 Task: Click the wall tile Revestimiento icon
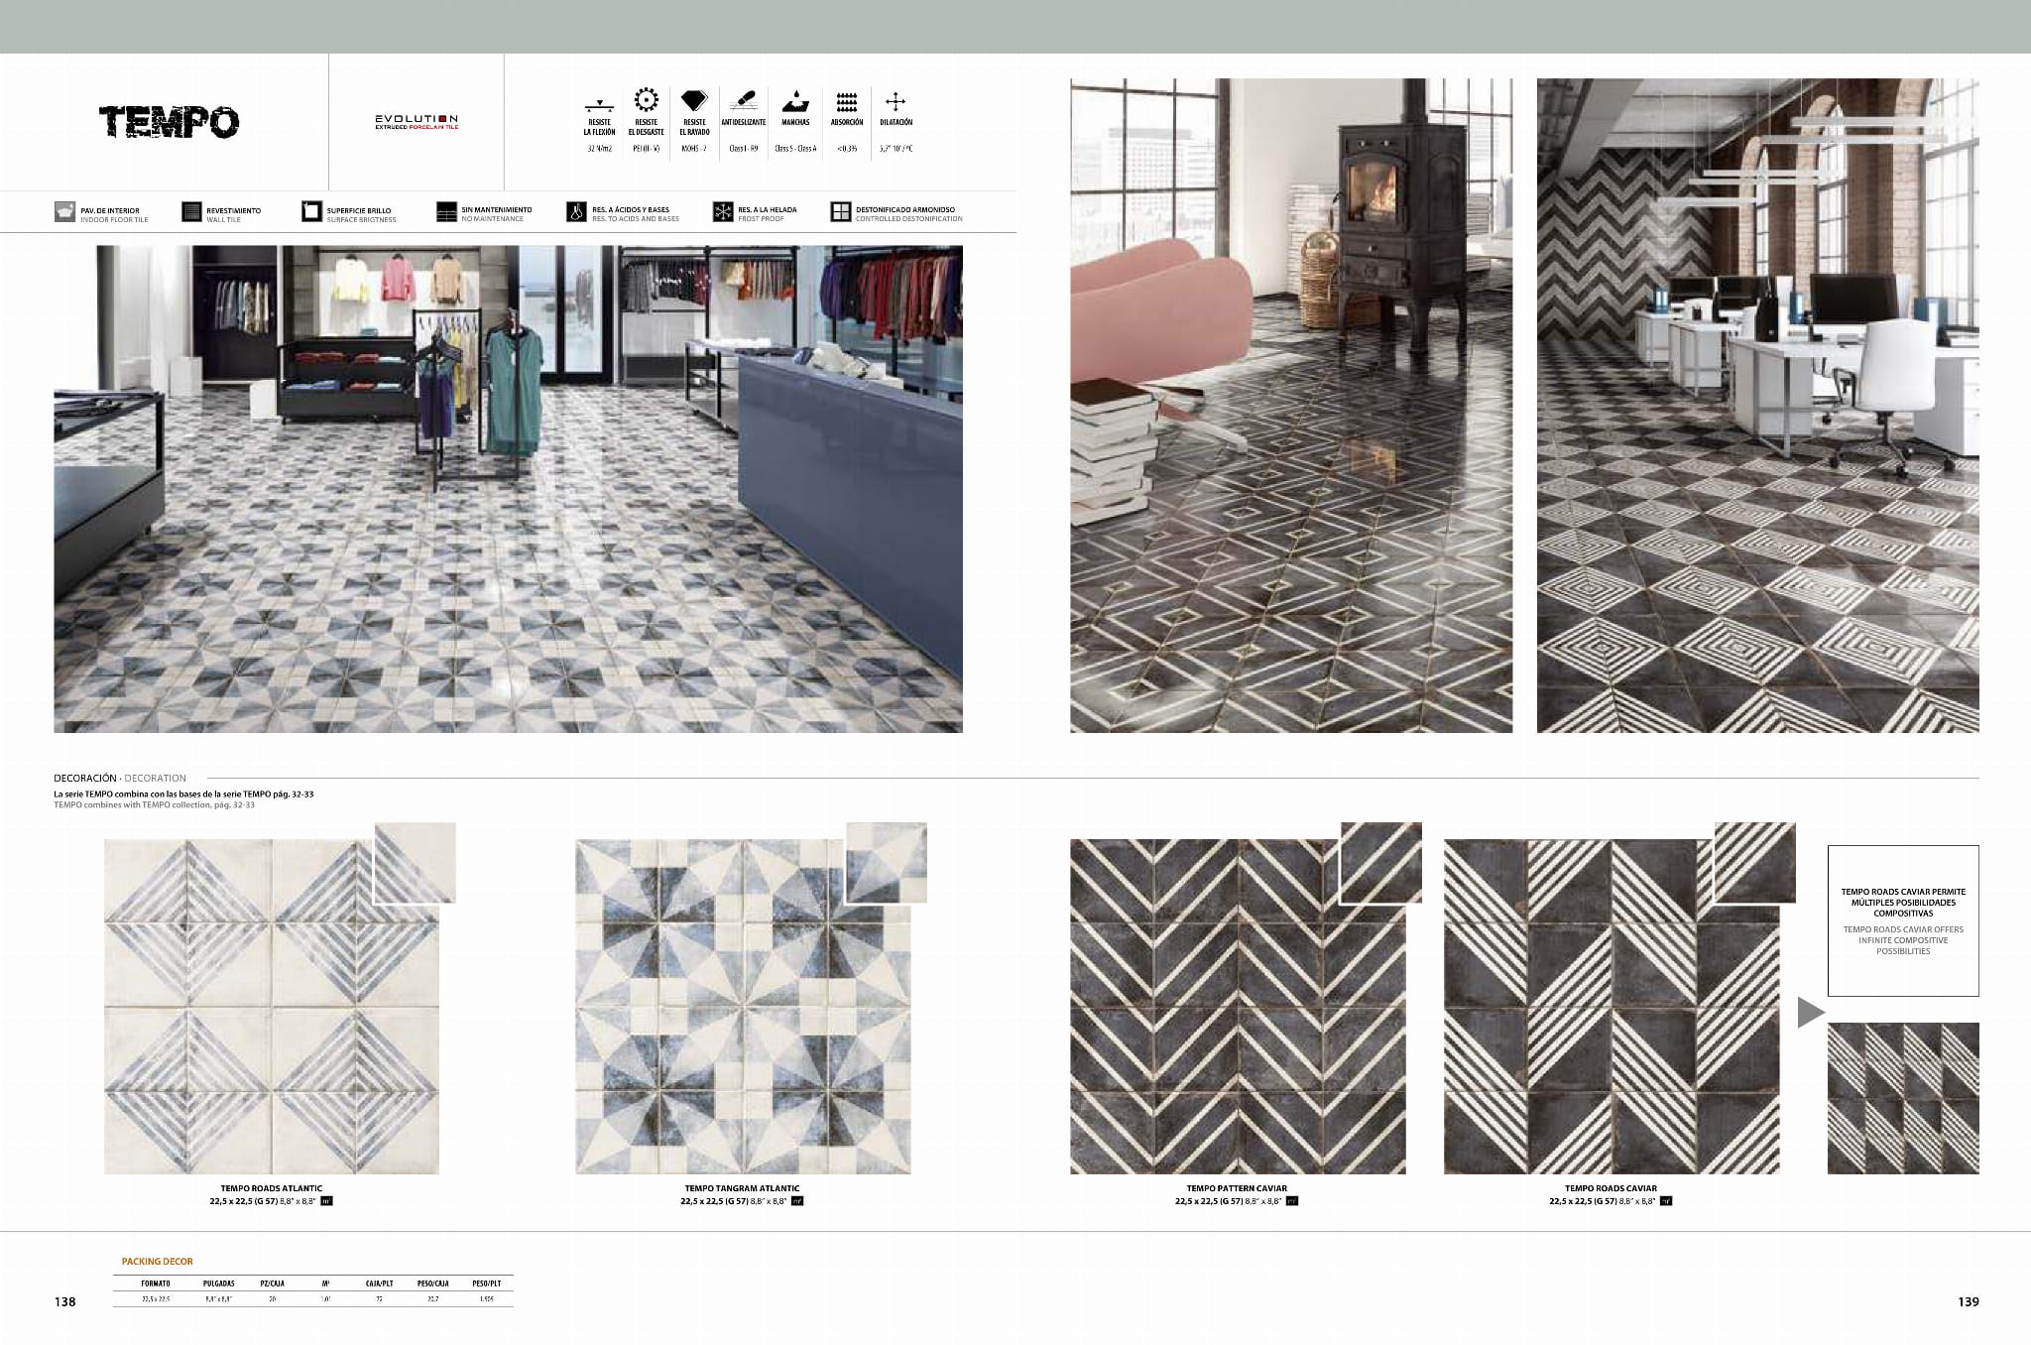tap(191, 212)
